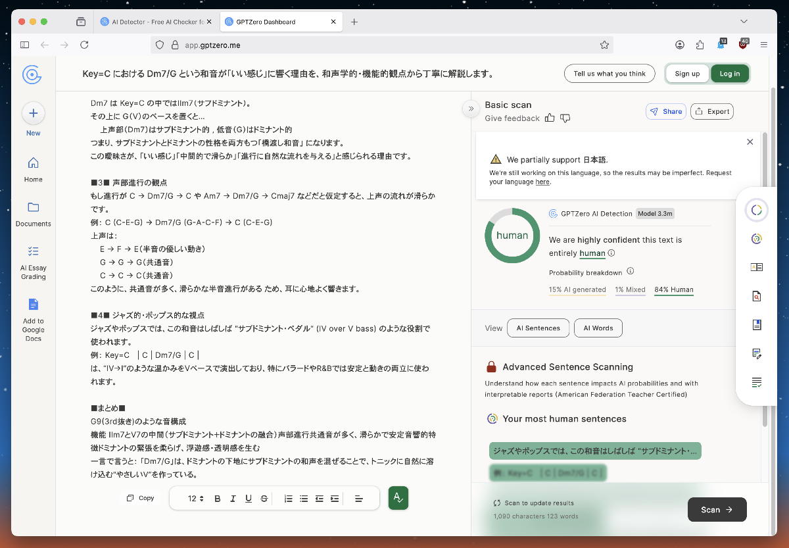Click Tell us what you think
Screen dimensions: 789x548
pos(610,74)
